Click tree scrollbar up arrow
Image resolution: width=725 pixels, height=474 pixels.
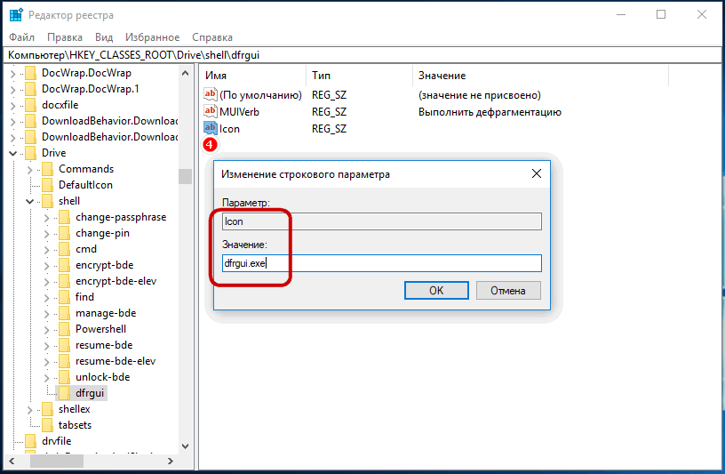point(186,73)
